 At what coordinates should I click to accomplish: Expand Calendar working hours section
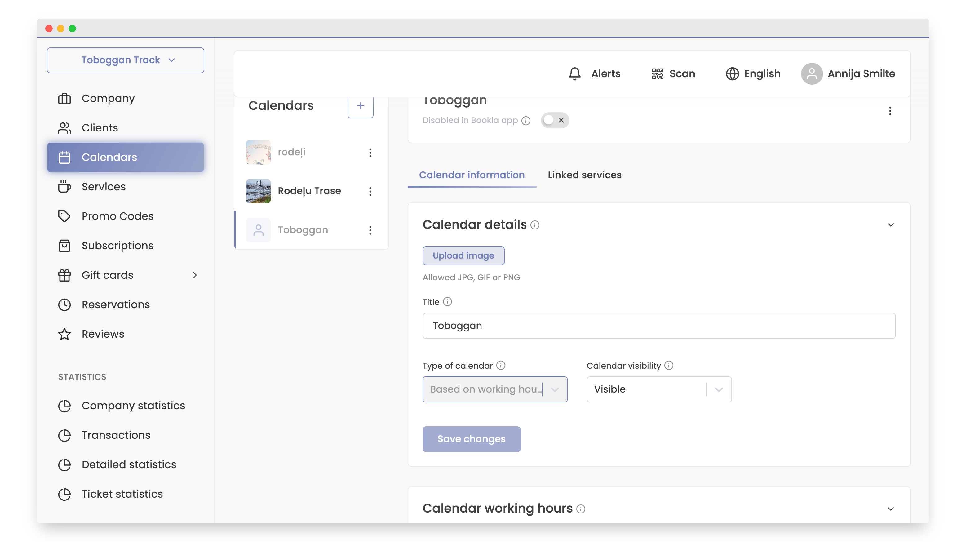coord(891,509)
